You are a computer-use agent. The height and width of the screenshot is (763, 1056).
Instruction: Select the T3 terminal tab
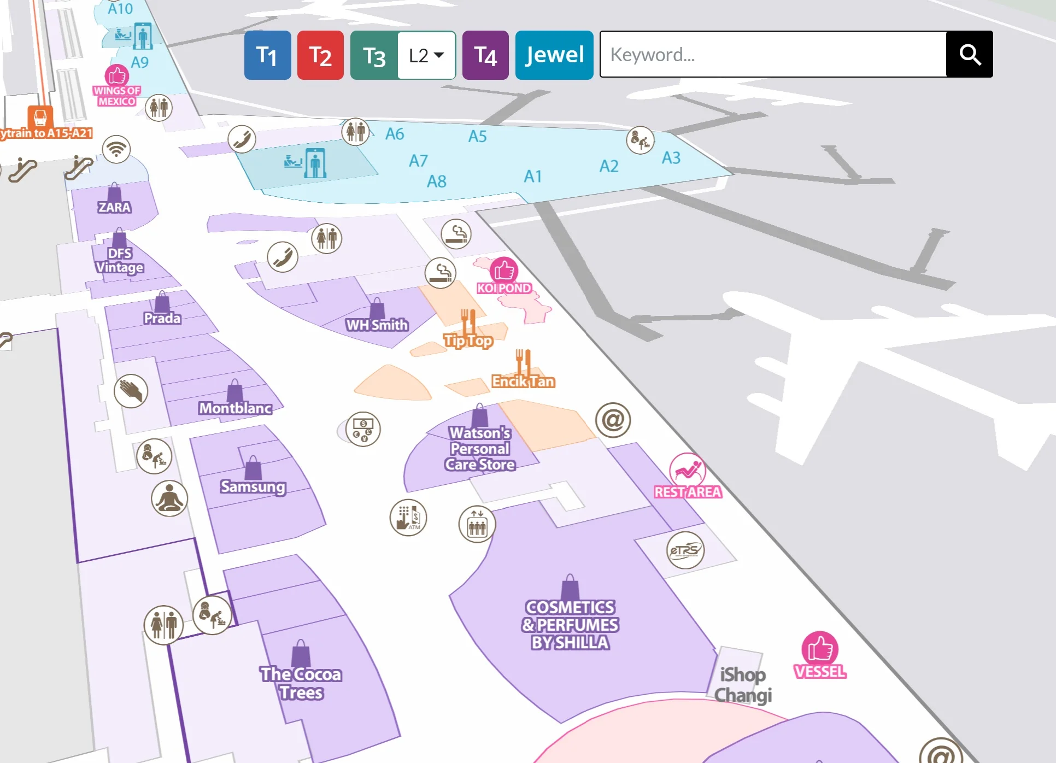pyautogui.click(x=374, y=55)
